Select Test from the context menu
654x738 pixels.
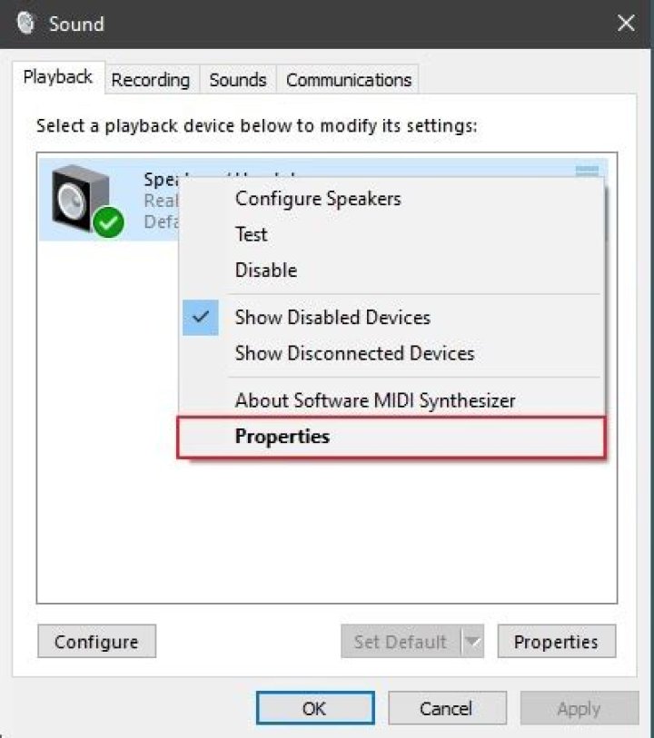[252, 234]
